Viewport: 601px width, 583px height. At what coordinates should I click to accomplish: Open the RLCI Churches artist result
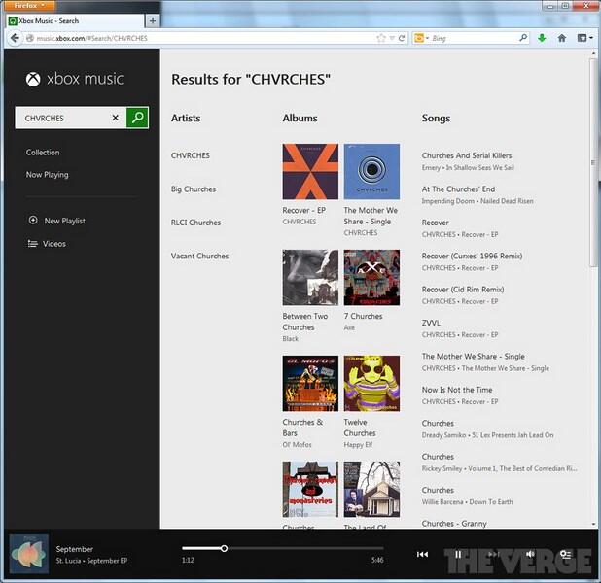tap(195, 223)
